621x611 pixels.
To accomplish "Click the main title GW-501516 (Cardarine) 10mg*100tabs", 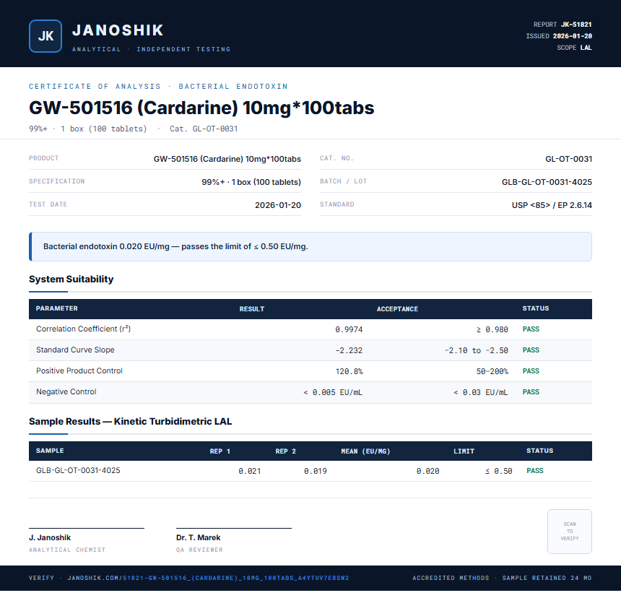I will pos(201,108).
